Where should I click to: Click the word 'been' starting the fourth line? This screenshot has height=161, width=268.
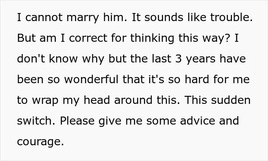(x=30, y=79)
